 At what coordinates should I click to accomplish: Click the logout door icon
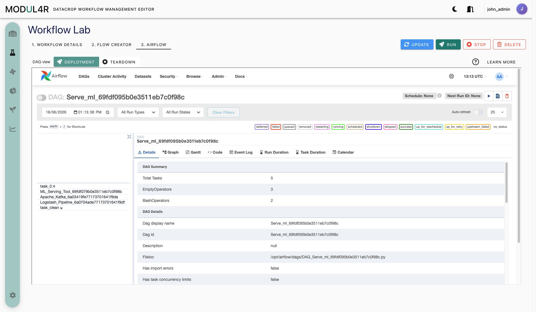470,9
